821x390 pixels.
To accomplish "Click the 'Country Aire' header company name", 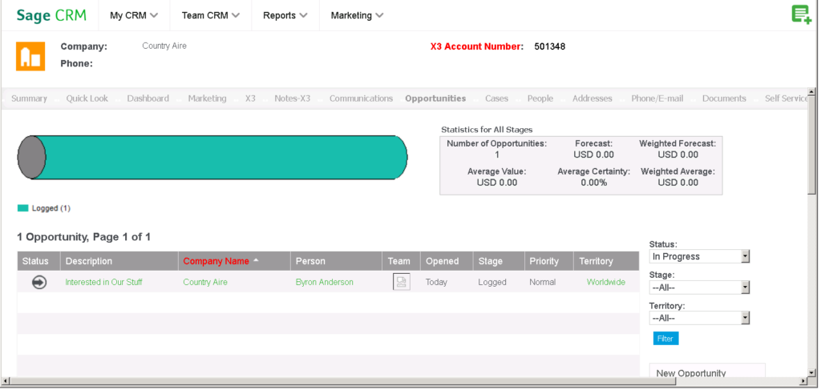I will click(164, 46).
